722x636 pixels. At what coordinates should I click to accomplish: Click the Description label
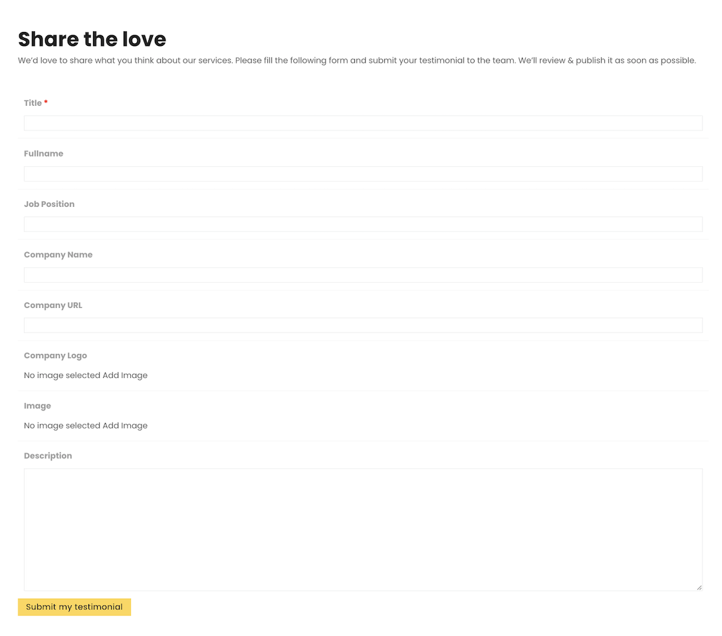coord(48,456)
